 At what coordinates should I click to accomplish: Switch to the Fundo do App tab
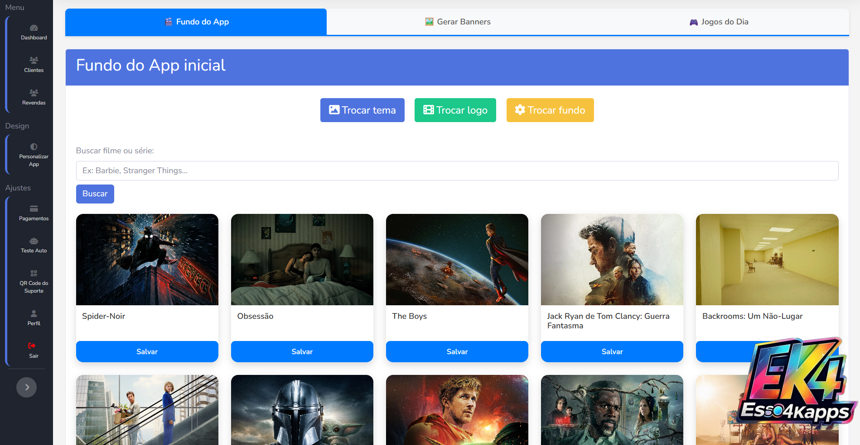click(196, 22)
